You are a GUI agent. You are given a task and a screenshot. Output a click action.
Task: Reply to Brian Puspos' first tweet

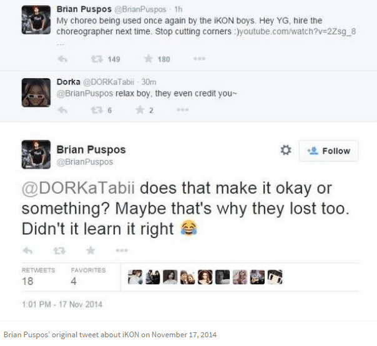62,60
